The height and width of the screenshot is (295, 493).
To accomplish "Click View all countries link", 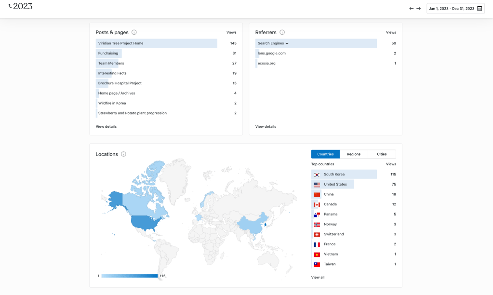I will pos(318,277).
